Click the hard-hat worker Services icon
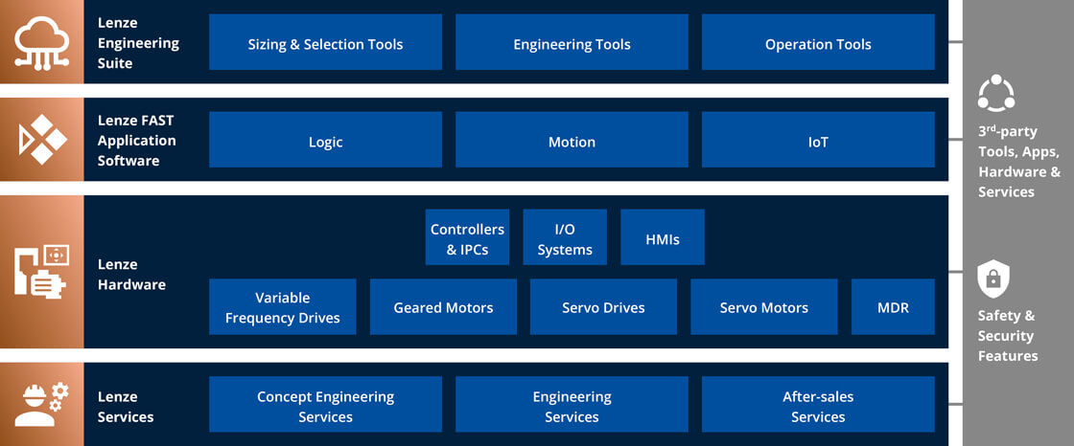The height and width of the screenshot is (446, 1074). (x=42, y=405)
